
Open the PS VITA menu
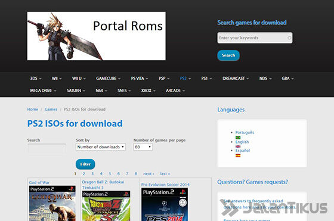(x=140, y=79)
